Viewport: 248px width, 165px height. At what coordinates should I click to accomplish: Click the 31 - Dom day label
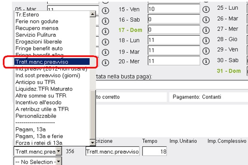pos(229,71)
